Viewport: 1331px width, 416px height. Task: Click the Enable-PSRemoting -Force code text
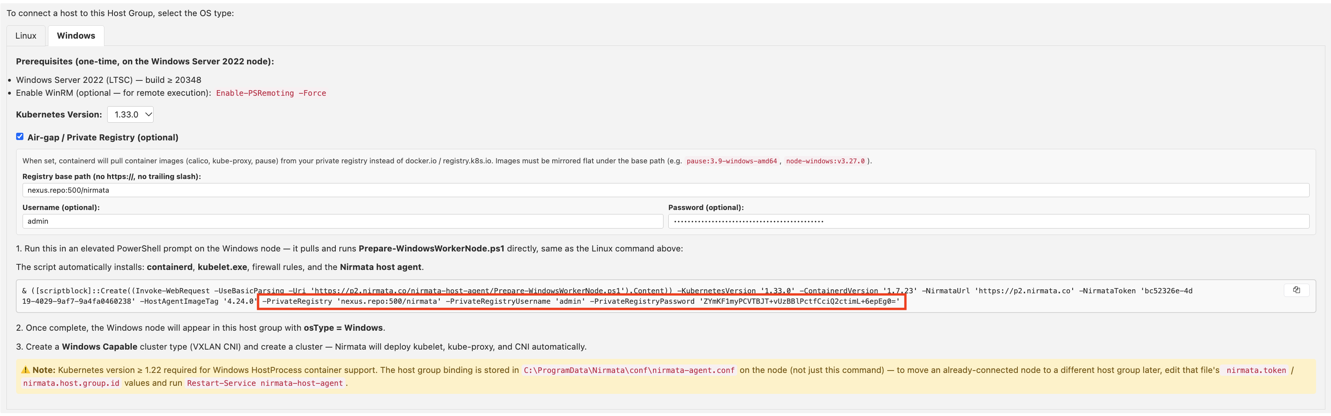271,93
